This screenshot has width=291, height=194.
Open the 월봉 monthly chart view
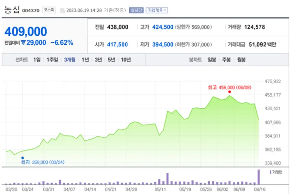pyautogui.click(x=241, y=60)
